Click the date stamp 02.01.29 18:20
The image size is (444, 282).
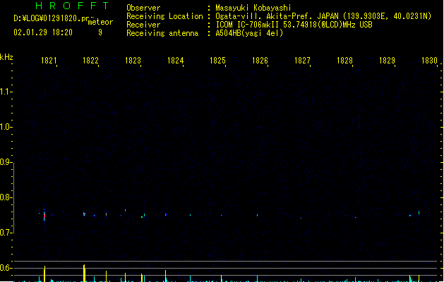pos(43,32)
